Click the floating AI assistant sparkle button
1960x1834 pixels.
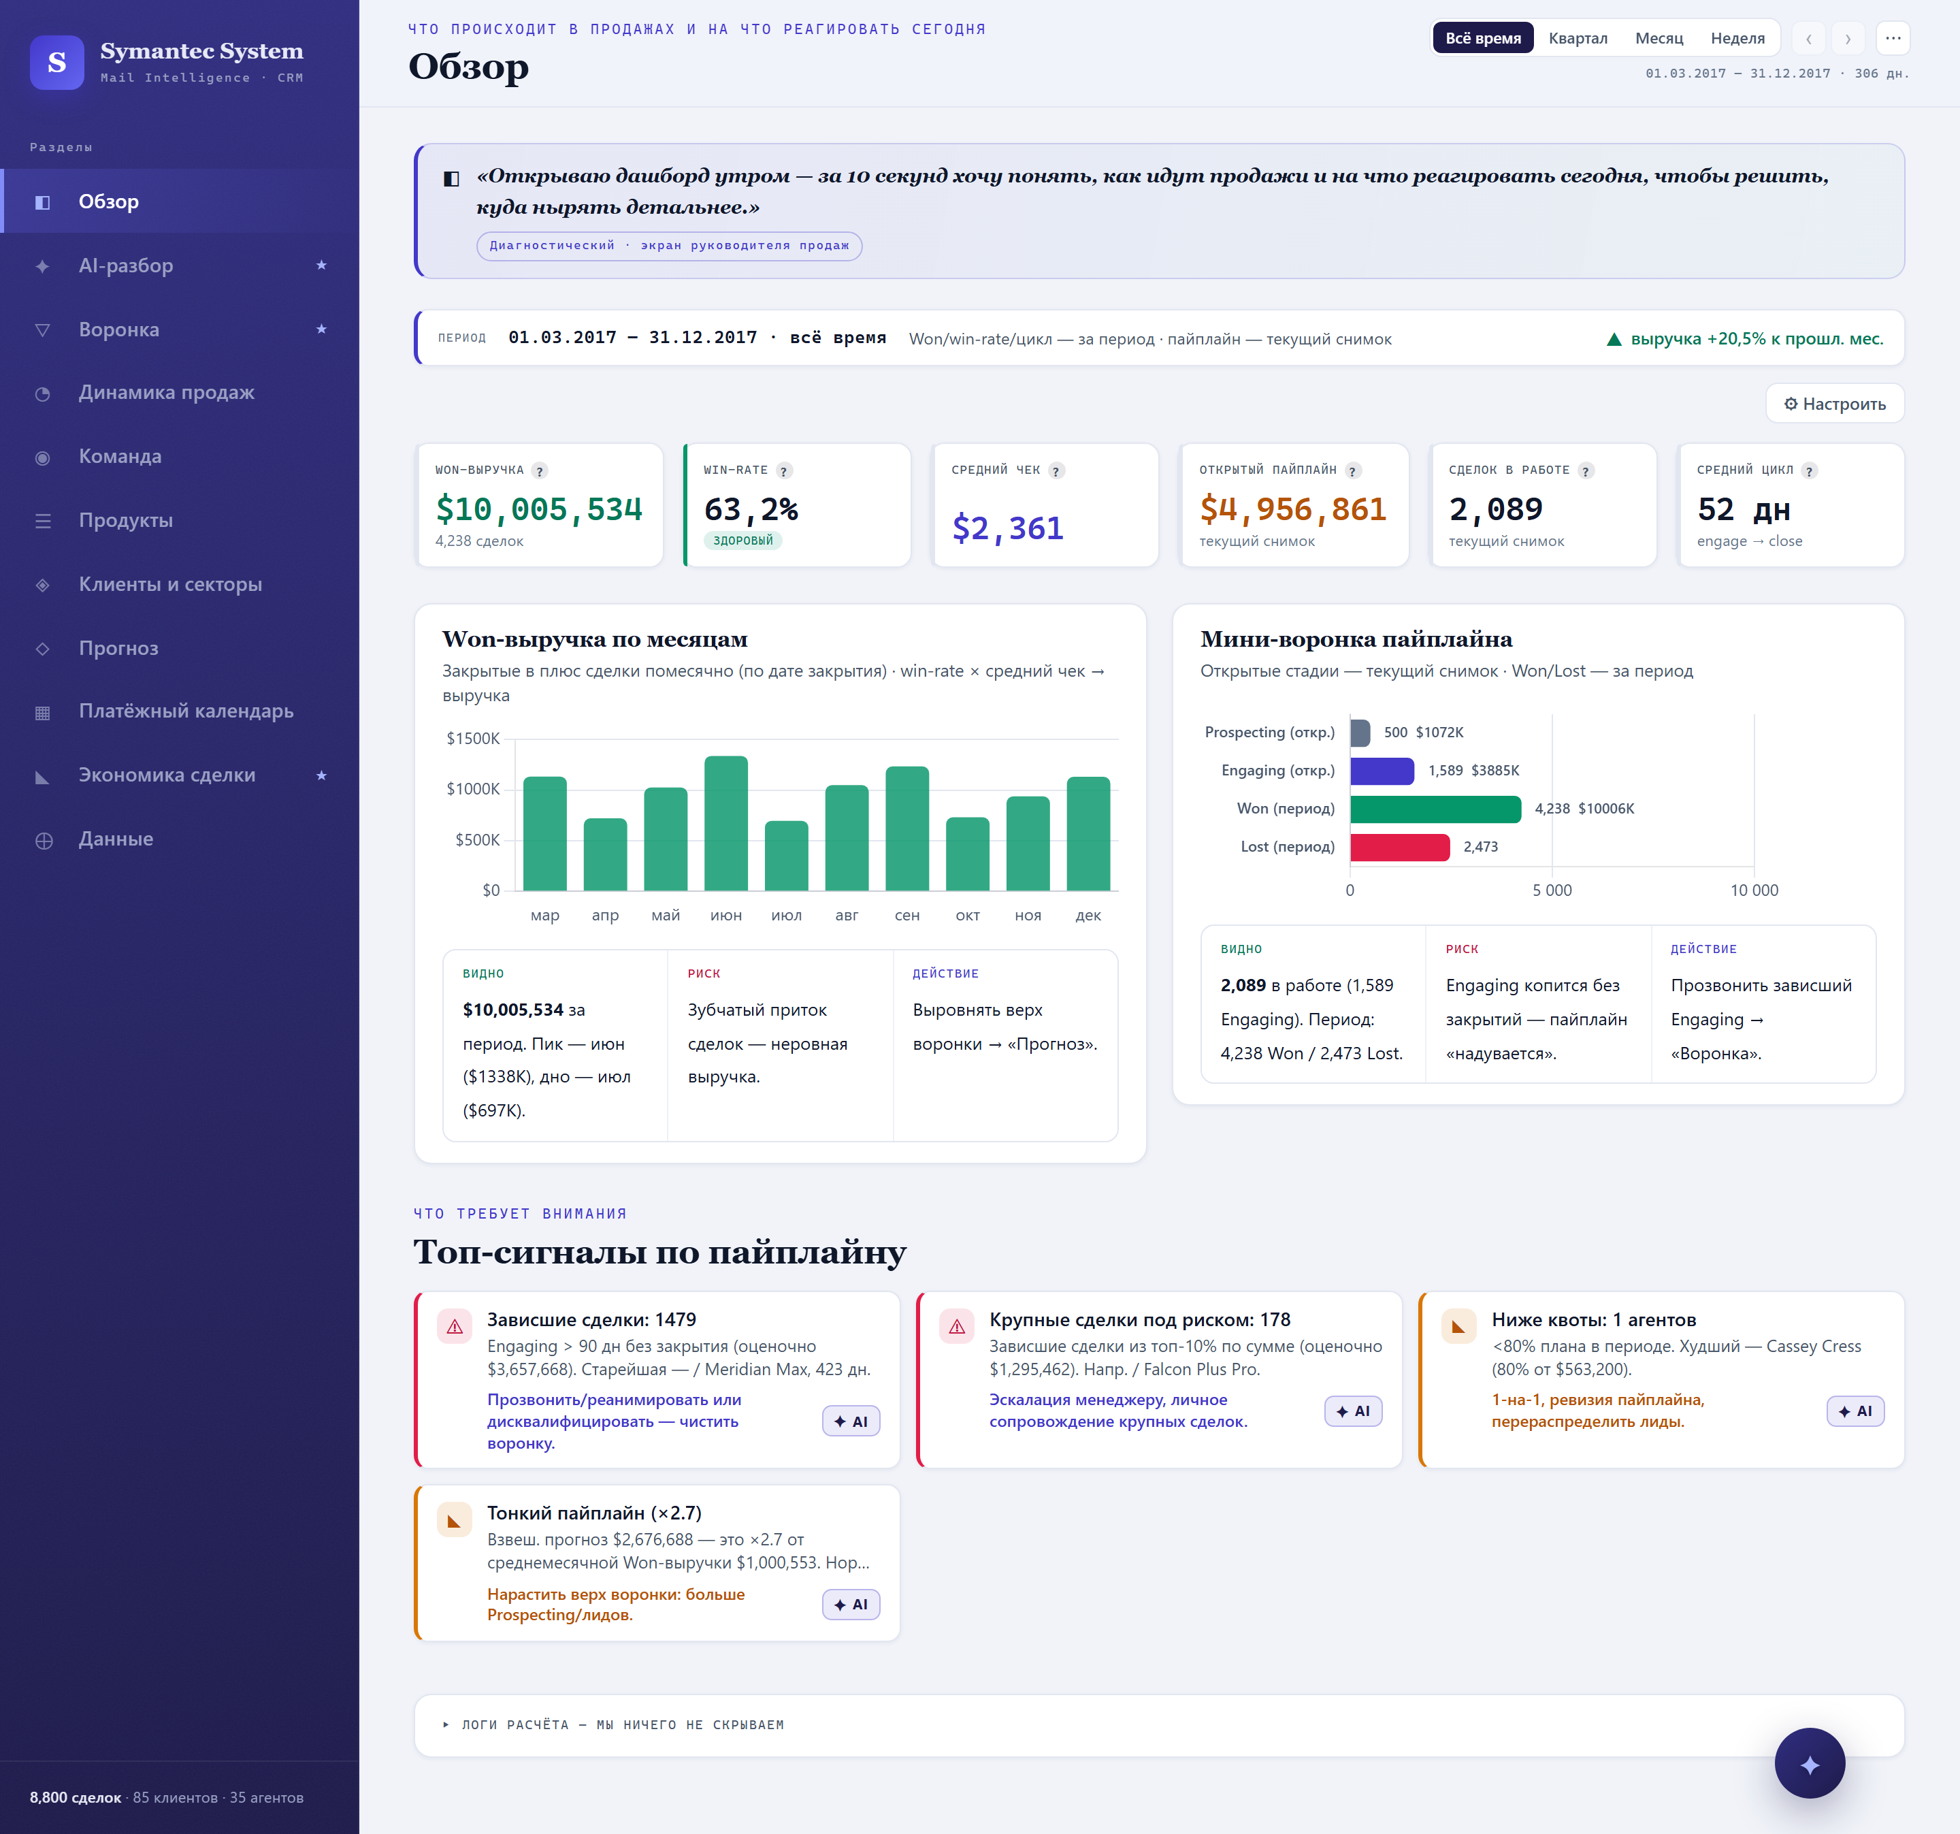[1809, 1764]
